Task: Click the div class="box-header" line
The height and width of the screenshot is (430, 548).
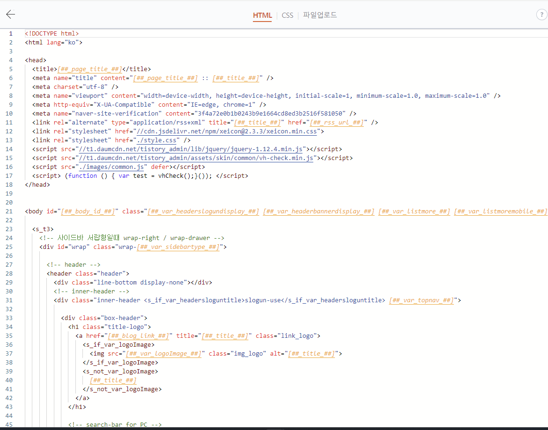Action: tap(104, 318)
